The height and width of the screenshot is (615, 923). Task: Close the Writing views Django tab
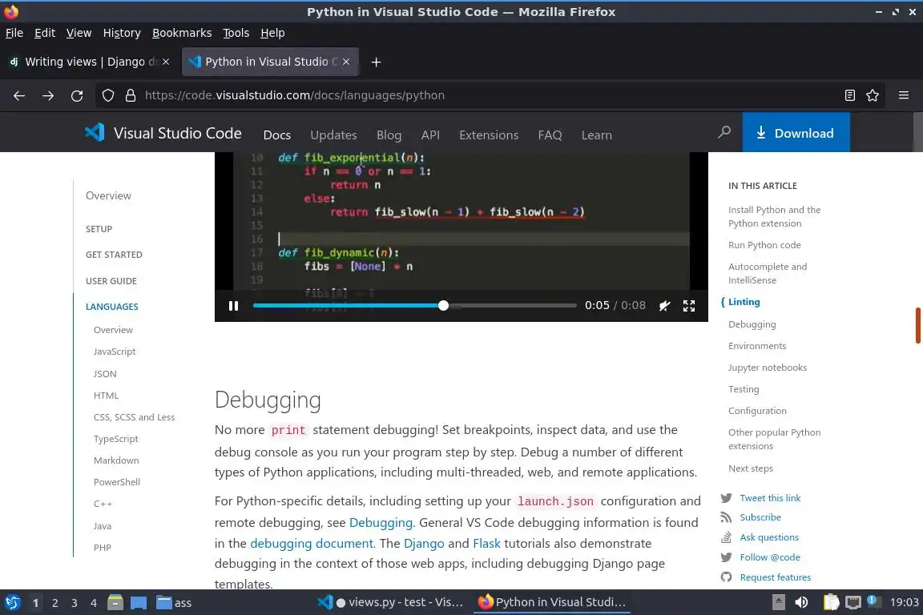pyautogui.click(x=166, y=62)
